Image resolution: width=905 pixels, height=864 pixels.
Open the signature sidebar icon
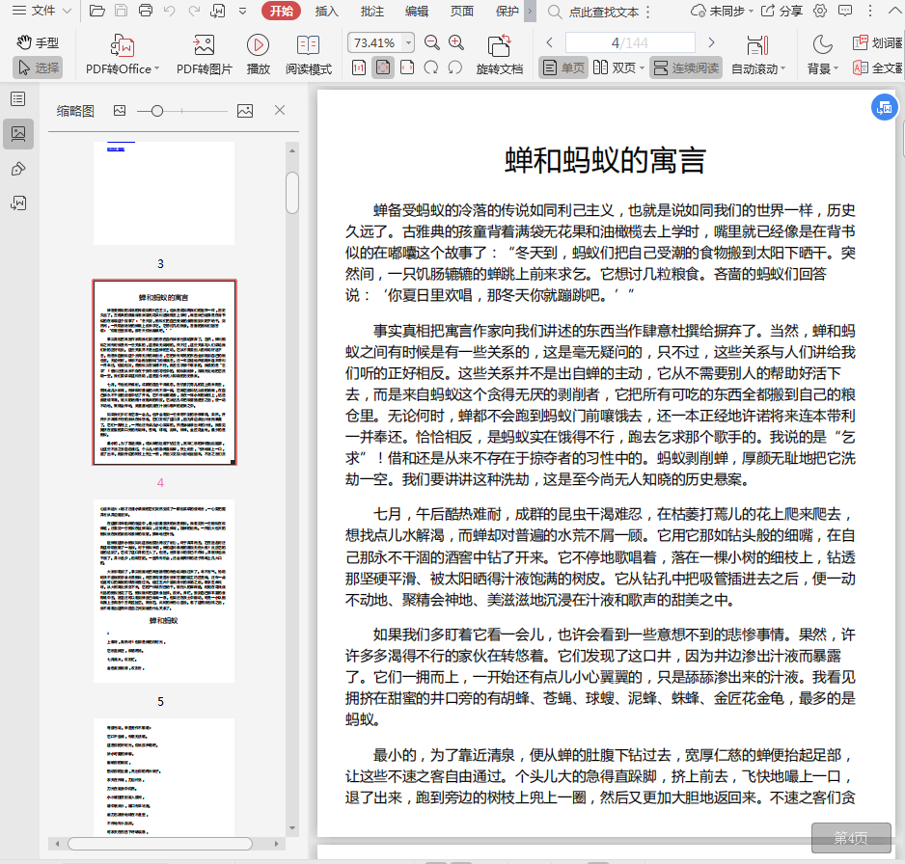tap(18, 203)
